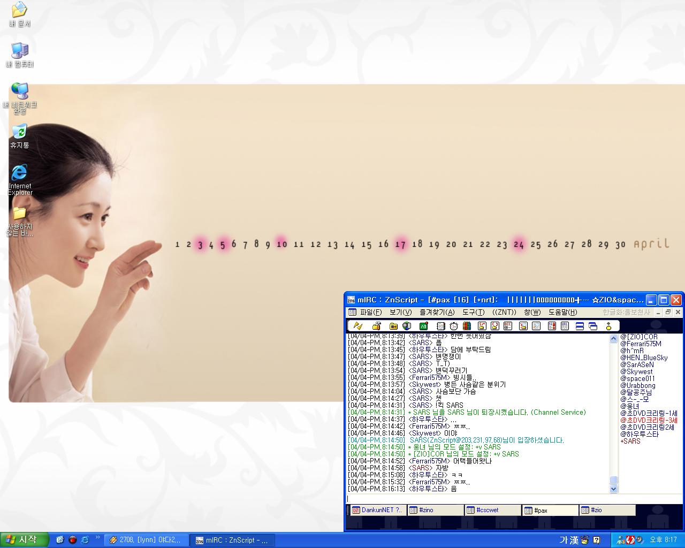Click the chat scrollbar down arrow
This screenshot has height=548, width=685.
(613, 489)
